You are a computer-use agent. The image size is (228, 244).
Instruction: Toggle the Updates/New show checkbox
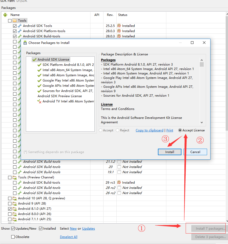tap(13, 228)
